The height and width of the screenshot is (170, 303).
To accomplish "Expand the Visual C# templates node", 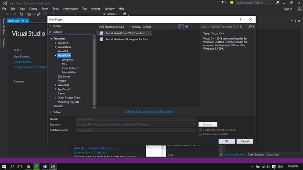I will pos(55,43).
